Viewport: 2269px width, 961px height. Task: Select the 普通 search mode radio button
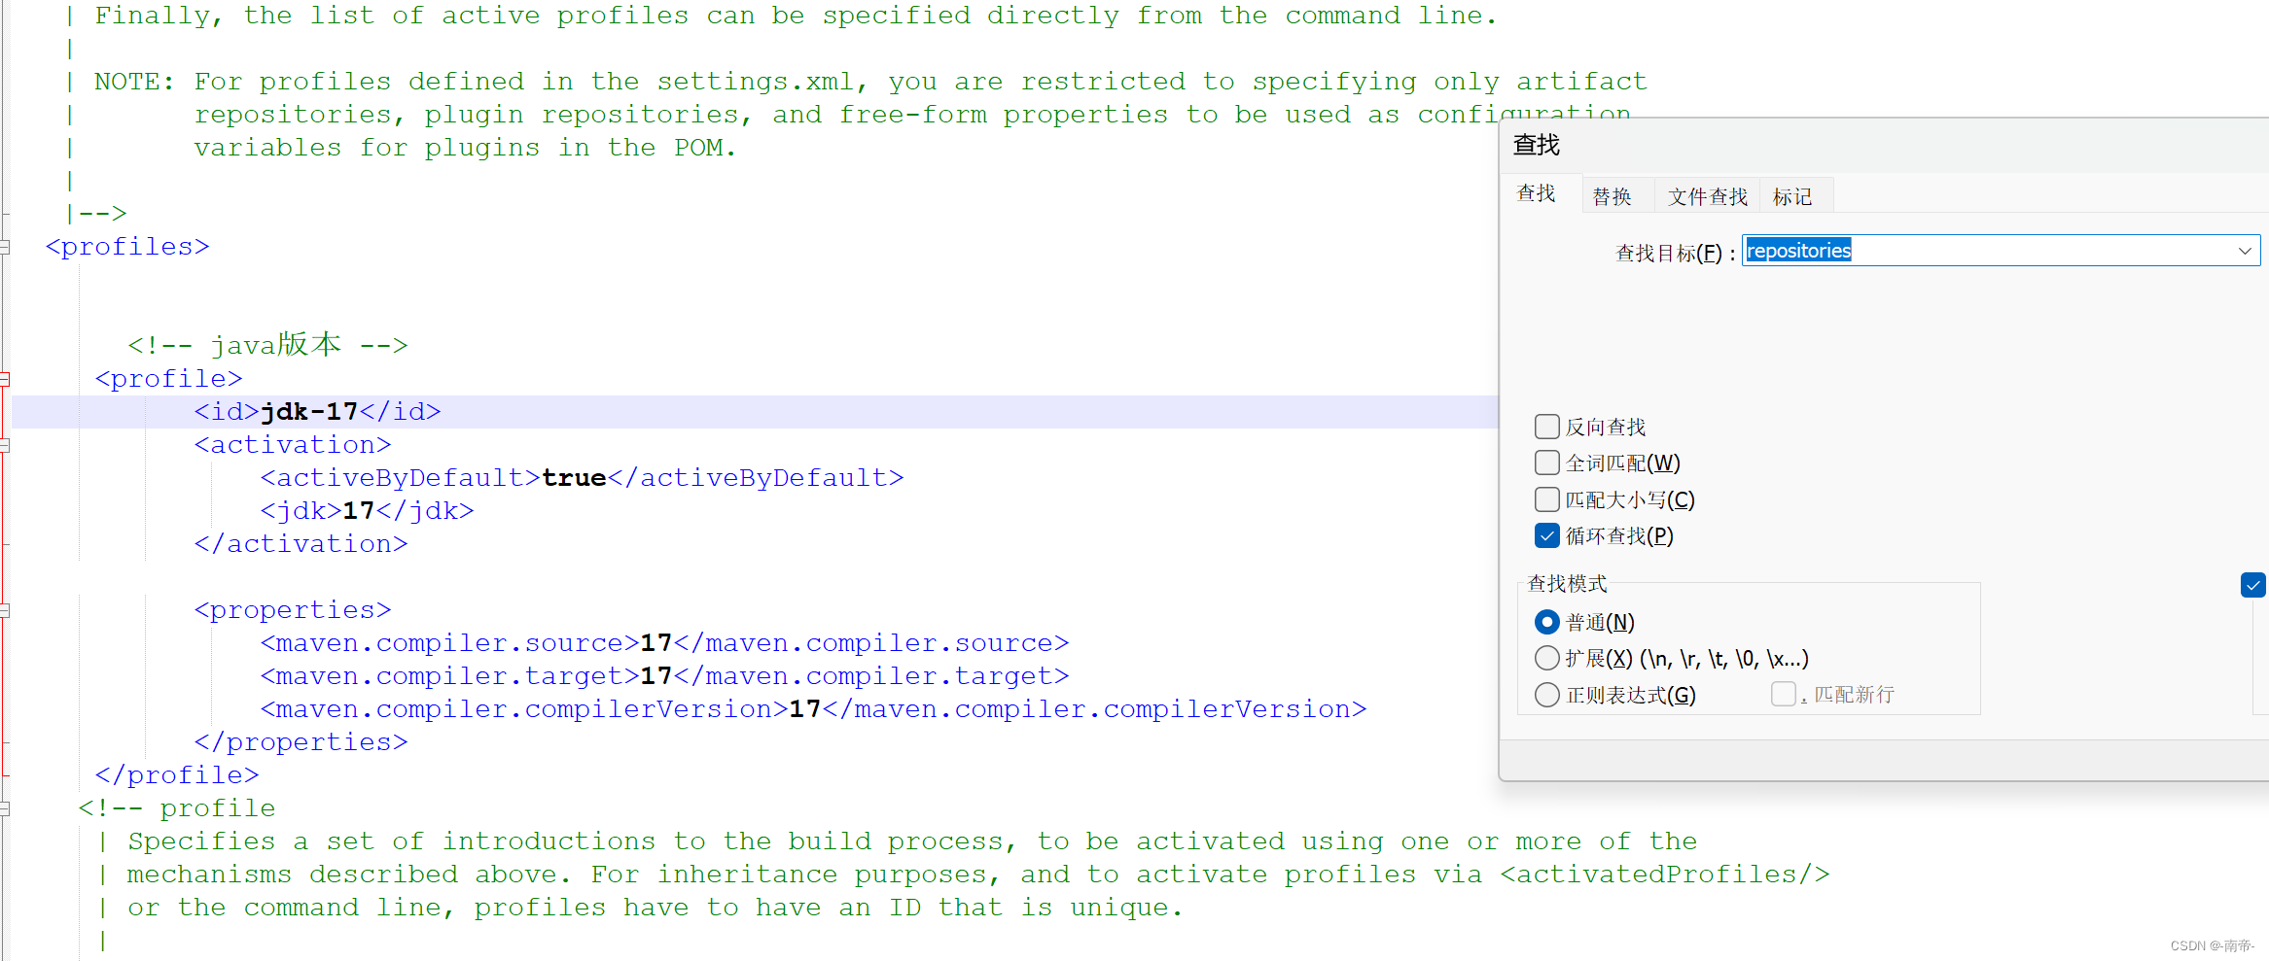(x=1547, y=622)
